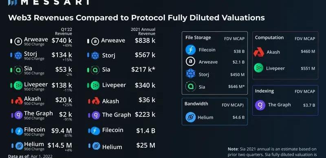The width and height of the screenshot is (326, 158).
Task: Click the Messari logo at top left
Action: coord(12,2)
